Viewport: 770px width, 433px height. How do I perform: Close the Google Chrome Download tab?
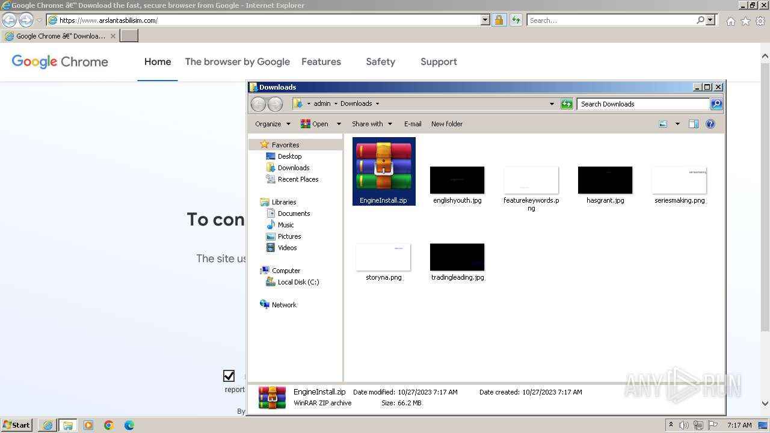112,36
